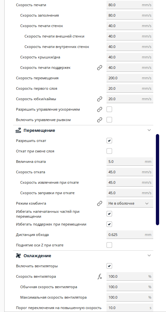Click link icon beside Режим комбинга
Screen dimensions: 166x312
100,203
